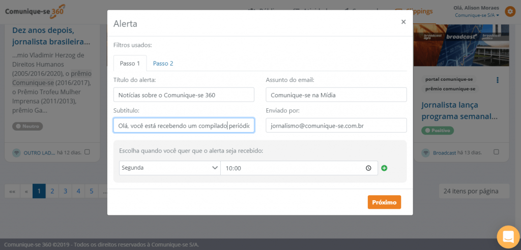The image size is (521, 250).
Task: Click the Título do alerta input field
Action: click(x=184, y=95)
